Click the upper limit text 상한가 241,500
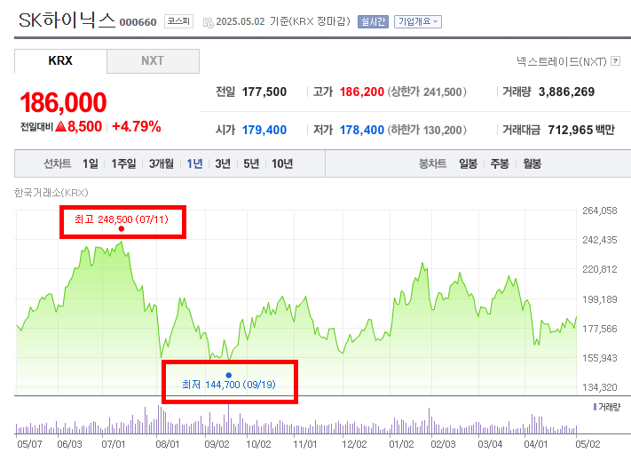 (x=427, y=91)
